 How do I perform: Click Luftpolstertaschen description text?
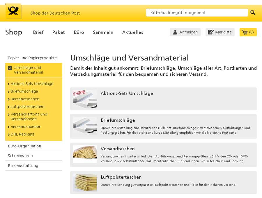pyautogui.click(x=169, y=185)
